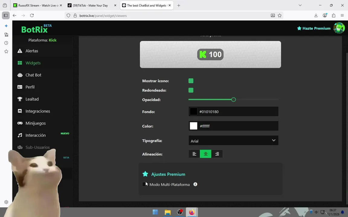
Task: Toggle the Redondeado checkbox
Action: [x=191, y=90]
